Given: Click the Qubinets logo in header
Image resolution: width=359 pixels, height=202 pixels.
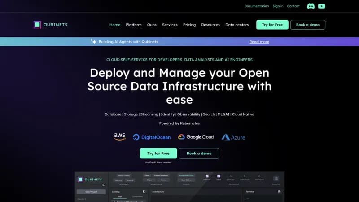Looking at the screenshot, I should (x=51, y=25).
